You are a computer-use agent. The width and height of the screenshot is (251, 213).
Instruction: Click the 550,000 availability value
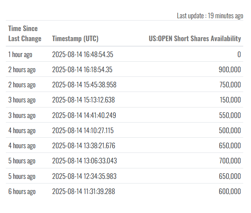coord(230,115)
